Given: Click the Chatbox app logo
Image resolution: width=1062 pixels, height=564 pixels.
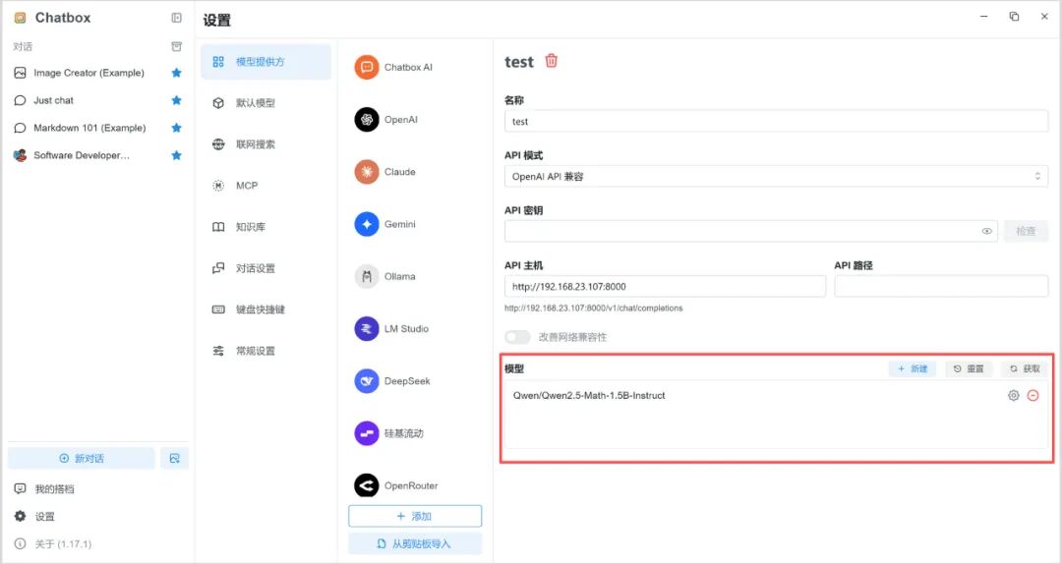Looking at the screenshot, I should tap(21, 18).
